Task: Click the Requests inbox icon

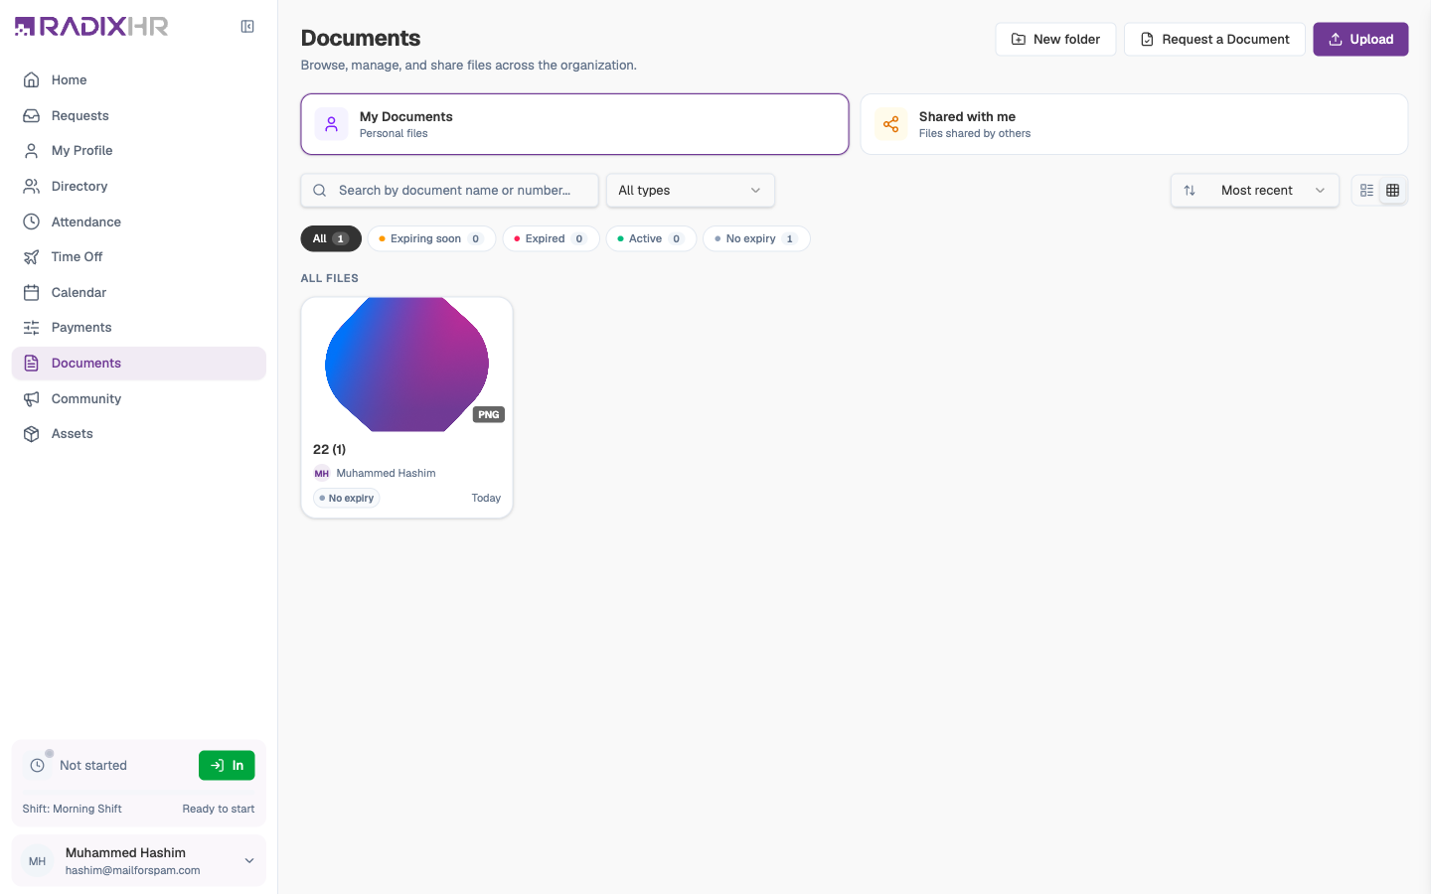Action: coord(32,115)
